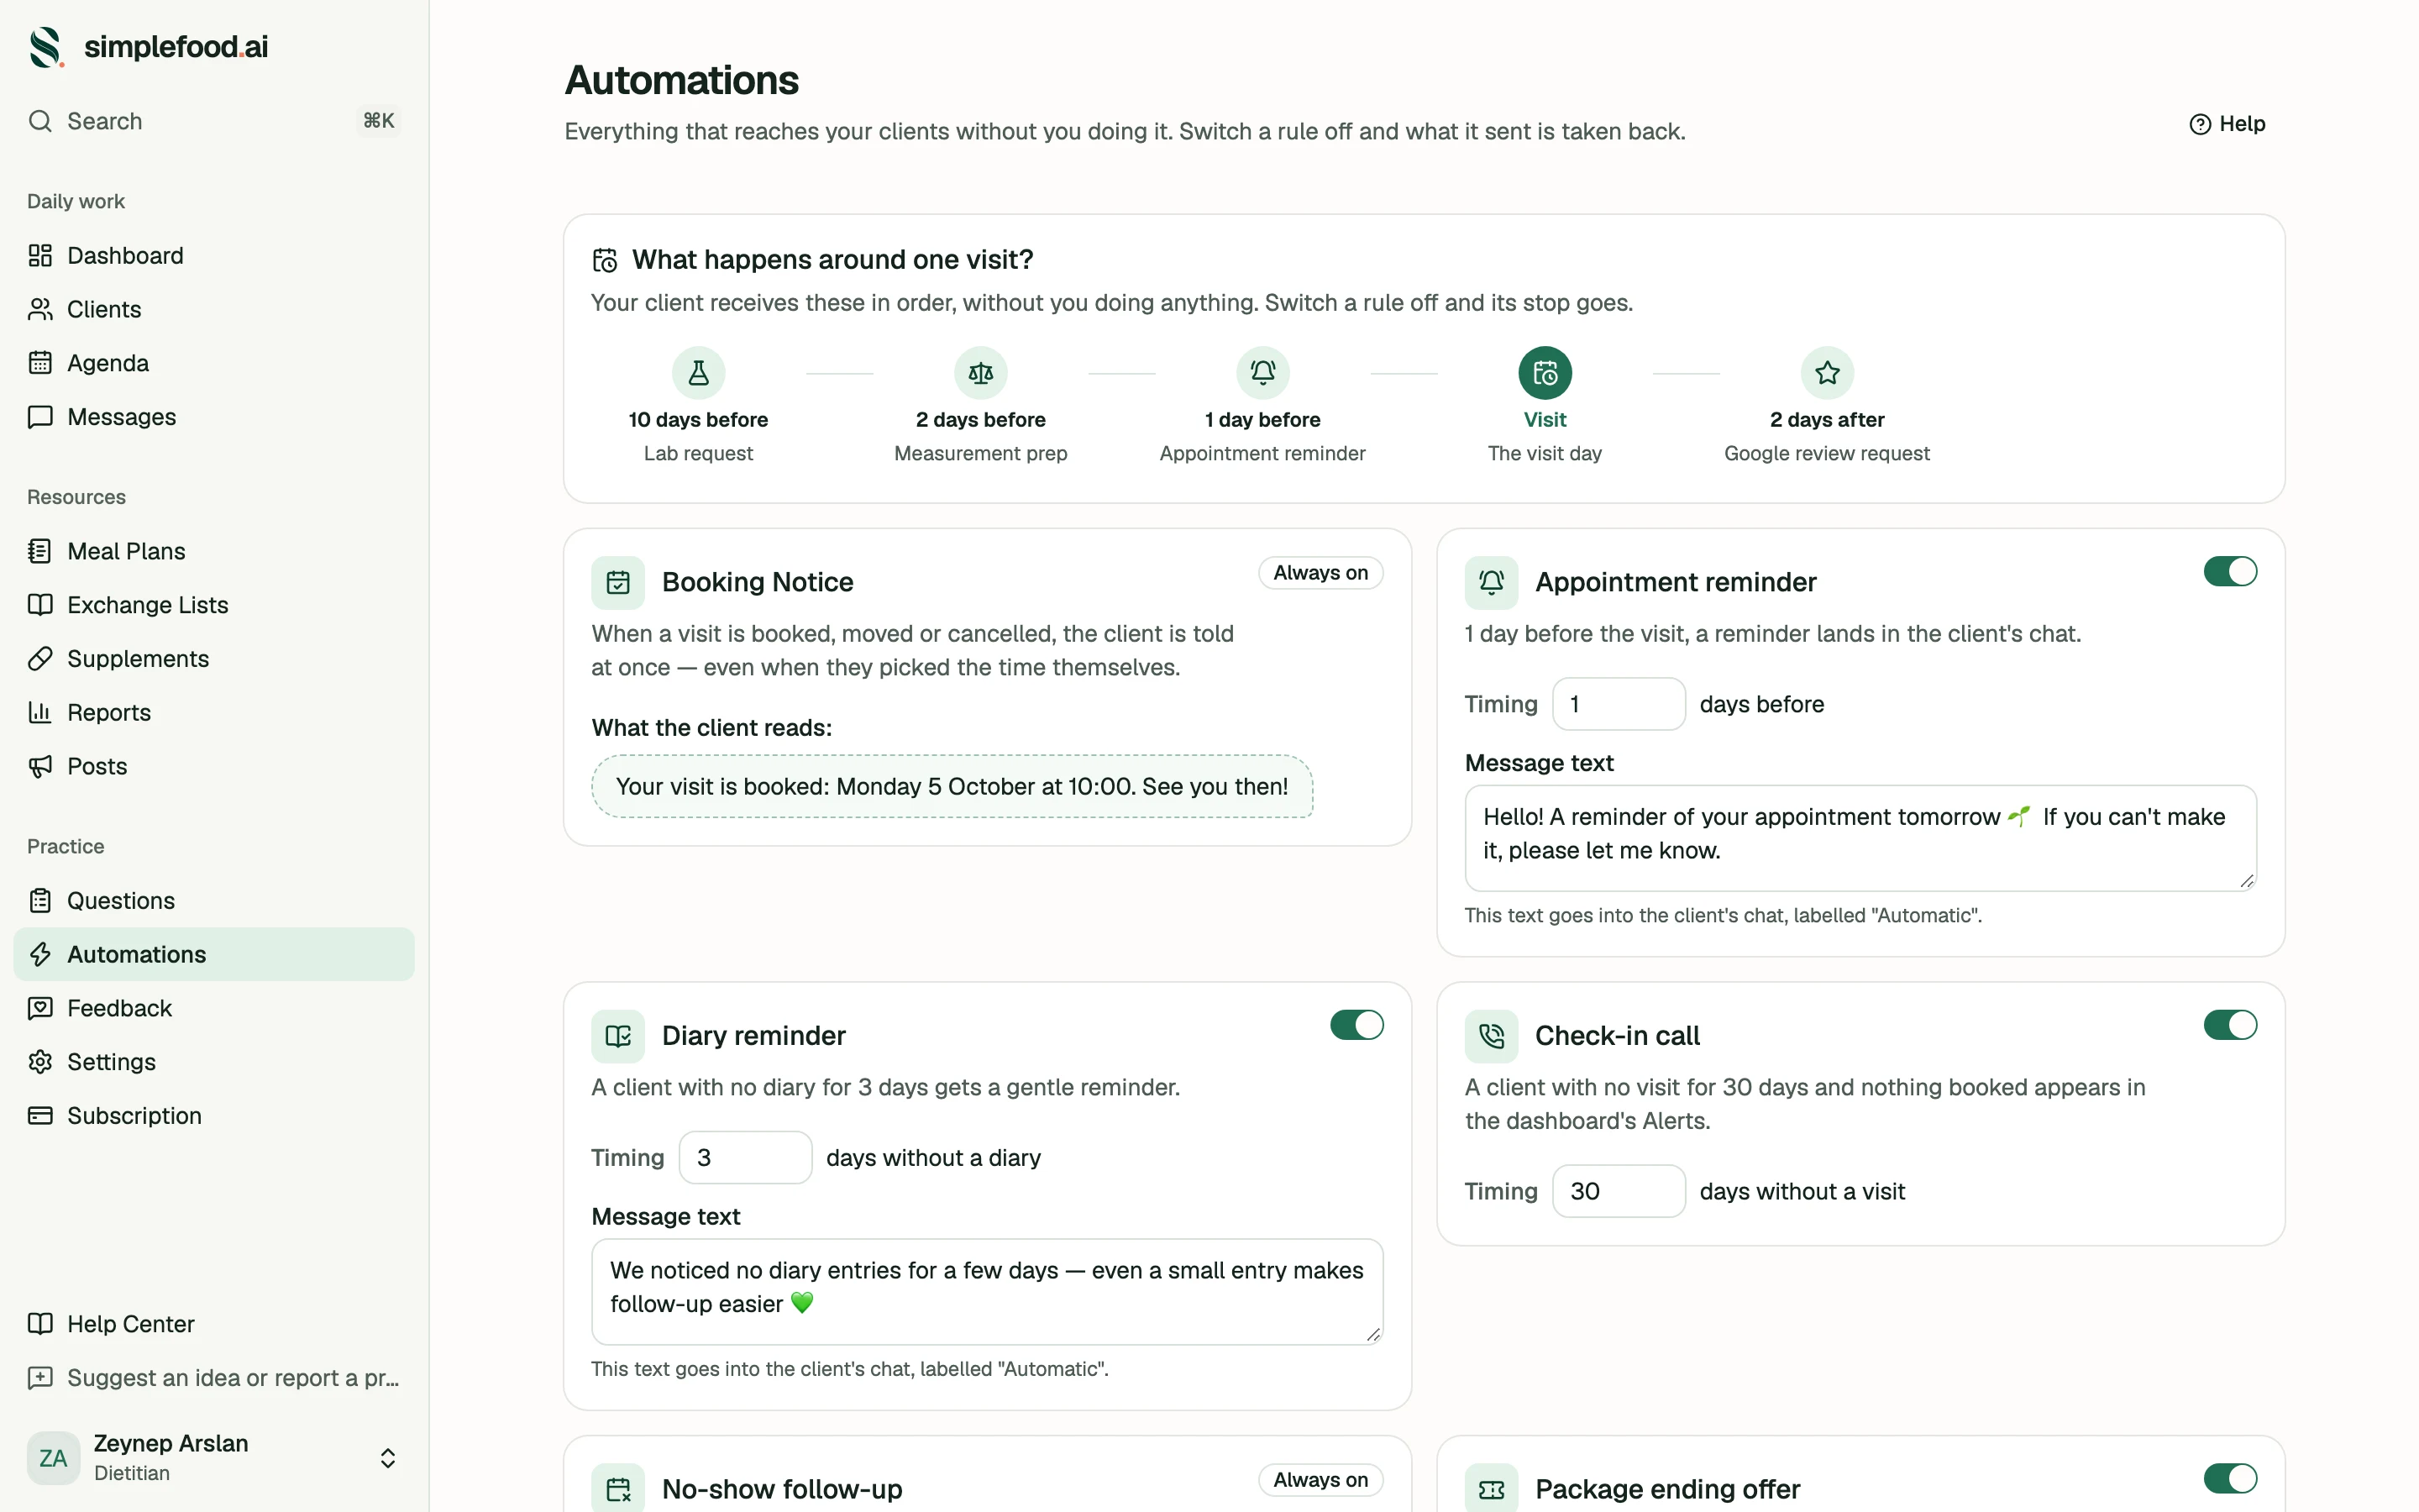Click the Help question mark icon
The width and height of the screenshot is (2419, 1512).
tap(2199, 124)
